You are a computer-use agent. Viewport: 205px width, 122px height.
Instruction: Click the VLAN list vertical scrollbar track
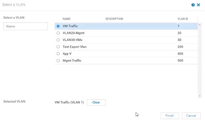(x=199, y=59)
